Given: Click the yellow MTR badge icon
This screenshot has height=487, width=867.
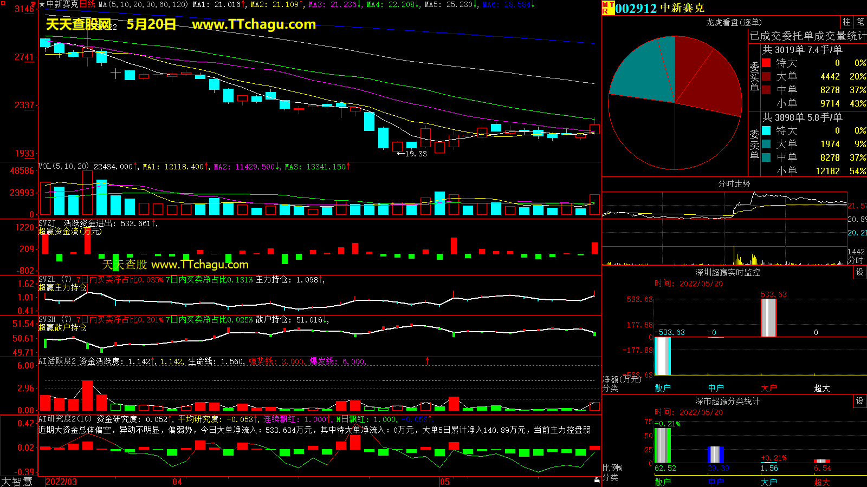Looking at the screenshot, I should click(x=608, y=8).
